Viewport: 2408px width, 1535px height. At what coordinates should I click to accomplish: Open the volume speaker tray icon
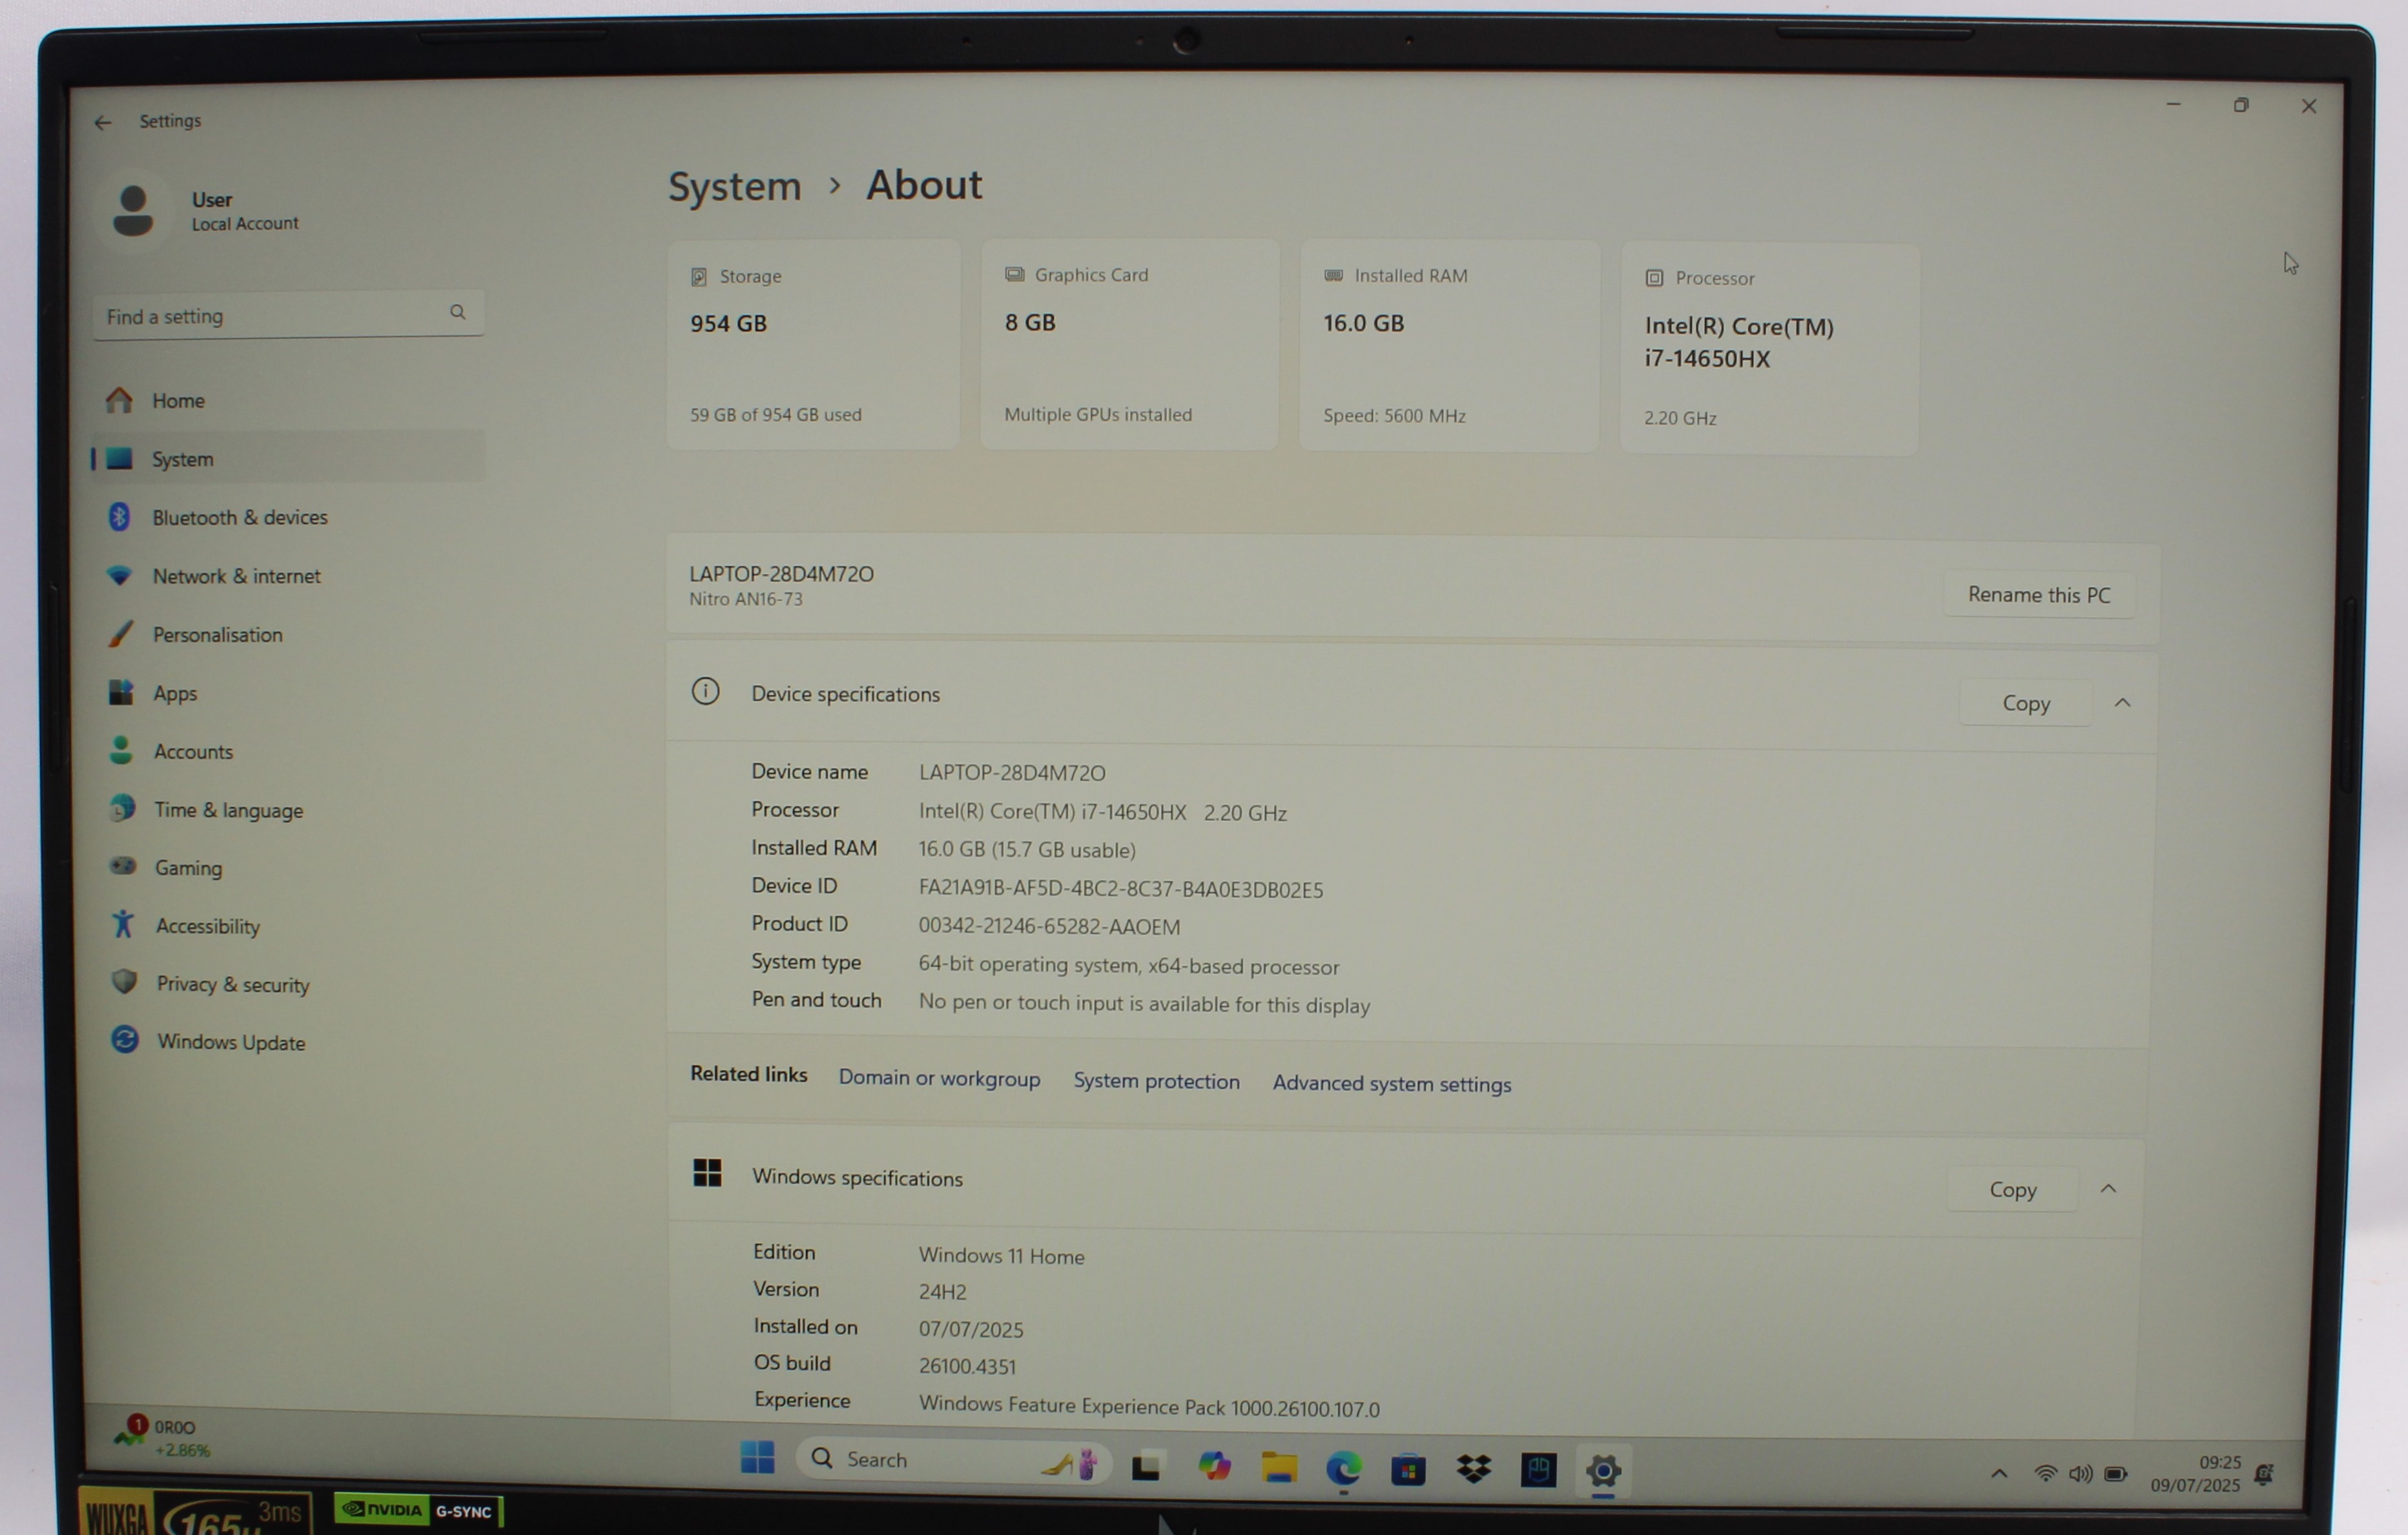2081,1474
